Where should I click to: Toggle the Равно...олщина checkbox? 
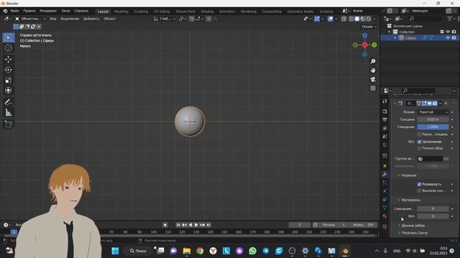click(x=420, y=134)
